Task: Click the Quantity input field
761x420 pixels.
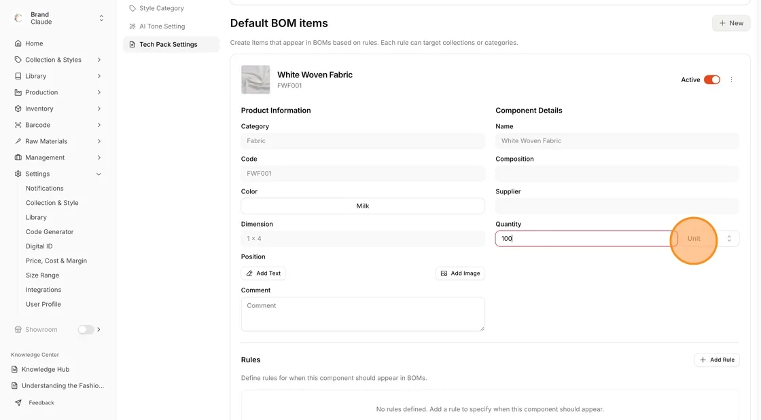Action: tap(586, 238)
